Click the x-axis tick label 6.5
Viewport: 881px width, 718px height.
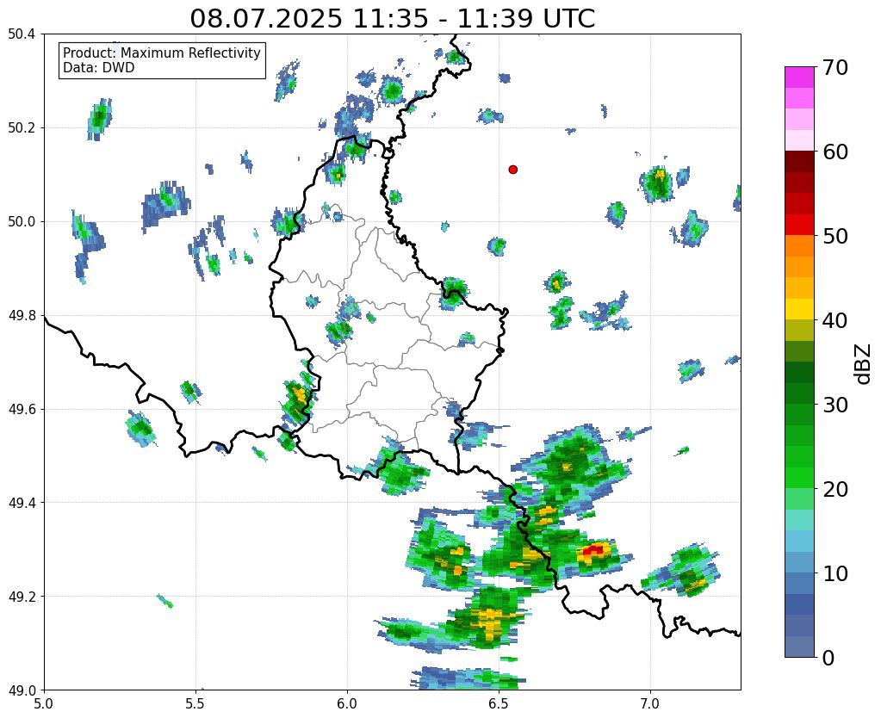coord(499,703)
